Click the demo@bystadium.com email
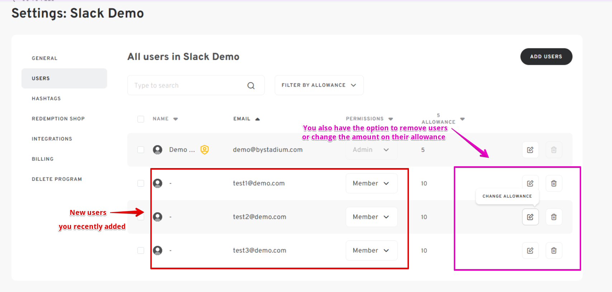This screenshot has height=292, width=612. point(268,150)
